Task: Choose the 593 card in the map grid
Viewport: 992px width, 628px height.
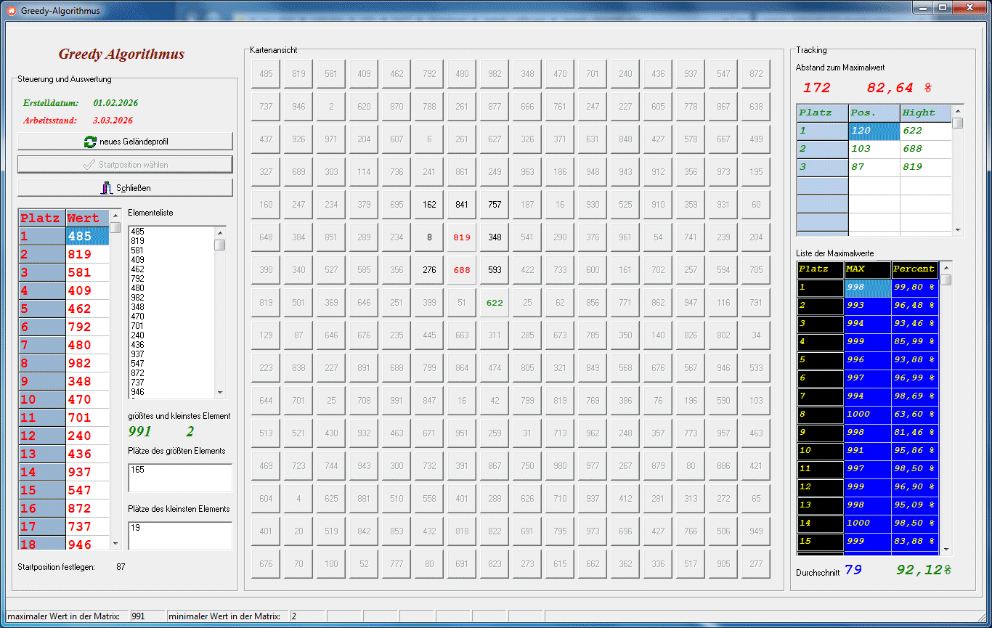Action: click(495, 270)
